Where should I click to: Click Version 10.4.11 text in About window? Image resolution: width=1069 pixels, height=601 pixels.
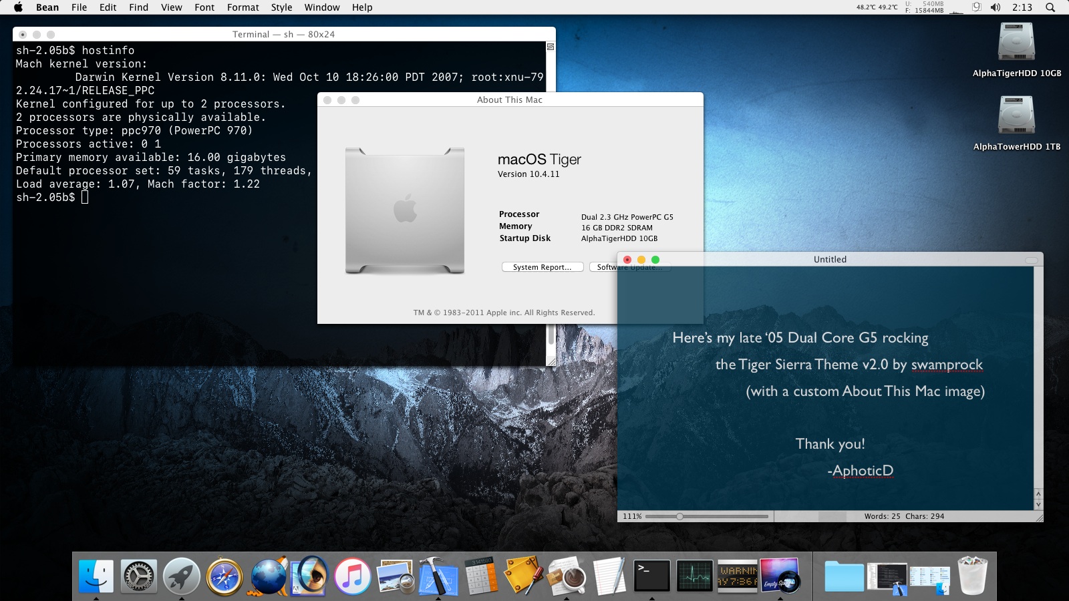[x=528, y=174]
